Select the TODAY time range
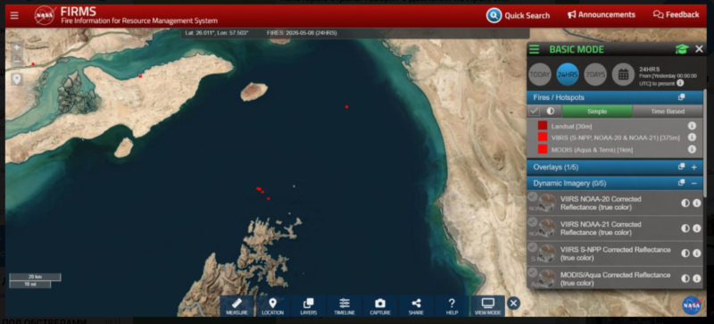 tap(540, 75)
